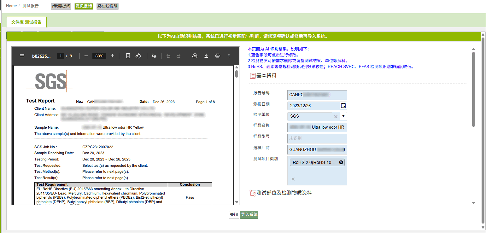Rotate the PDF page counterclockwise

(x=138, y=56)
